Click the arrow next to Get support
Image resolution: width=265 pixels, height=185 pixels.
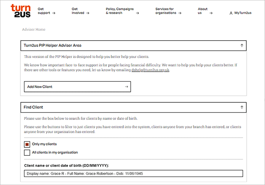[54, 13]
